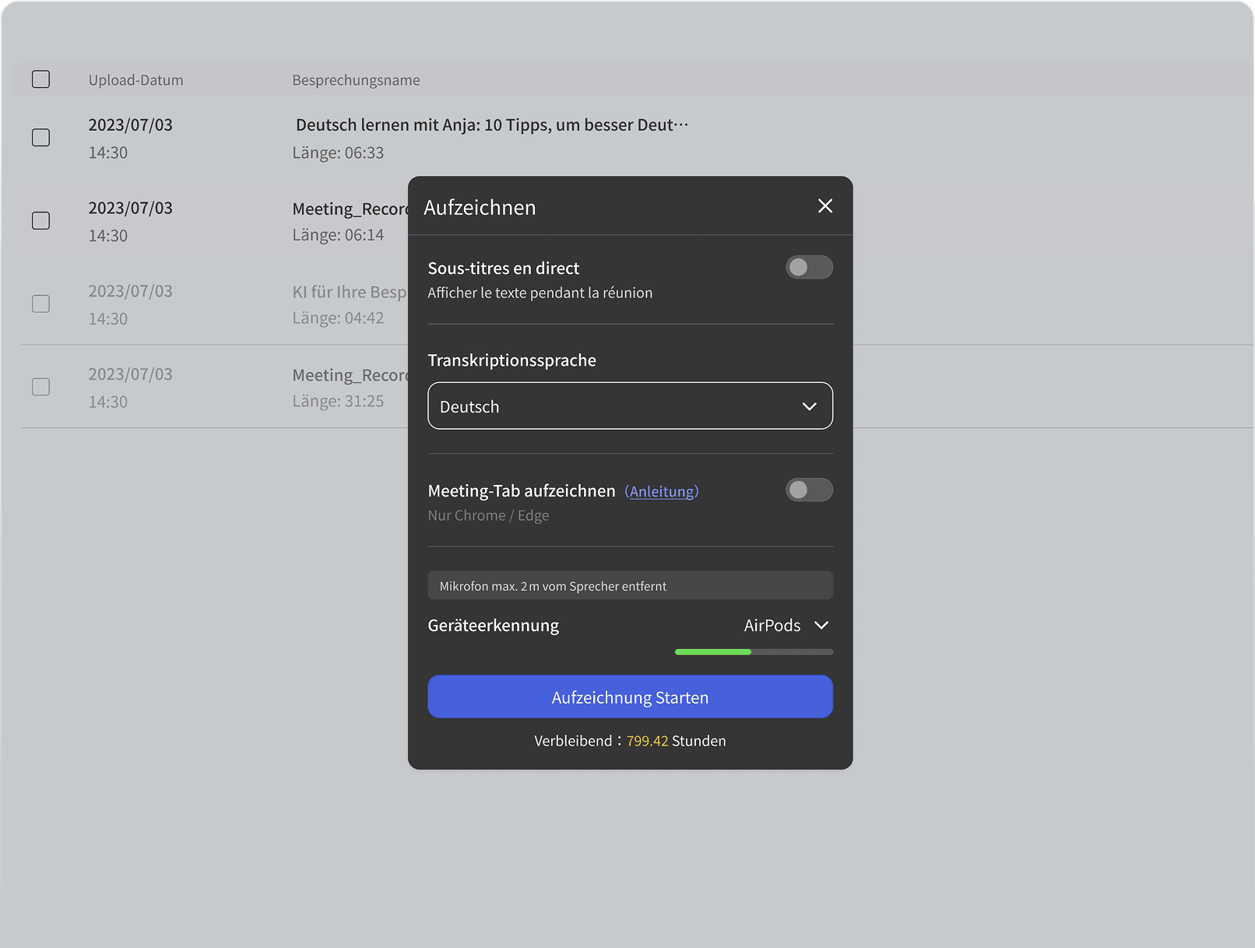Open the Transkriptionssprache Deutsch dropdown
The image size is (1255, 948).
point(629,406)
